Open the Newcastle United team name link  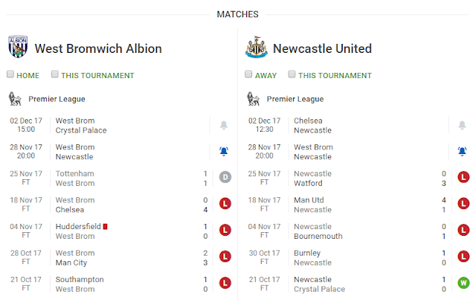[322, 49]
